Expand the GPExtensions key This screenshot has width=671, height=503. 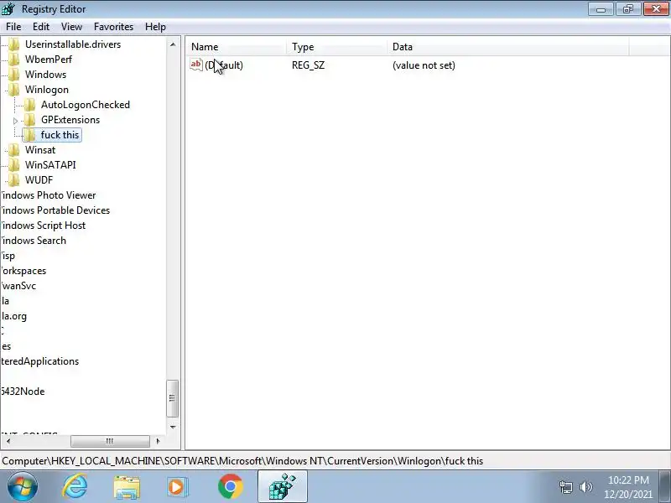(x=16, y=121)
